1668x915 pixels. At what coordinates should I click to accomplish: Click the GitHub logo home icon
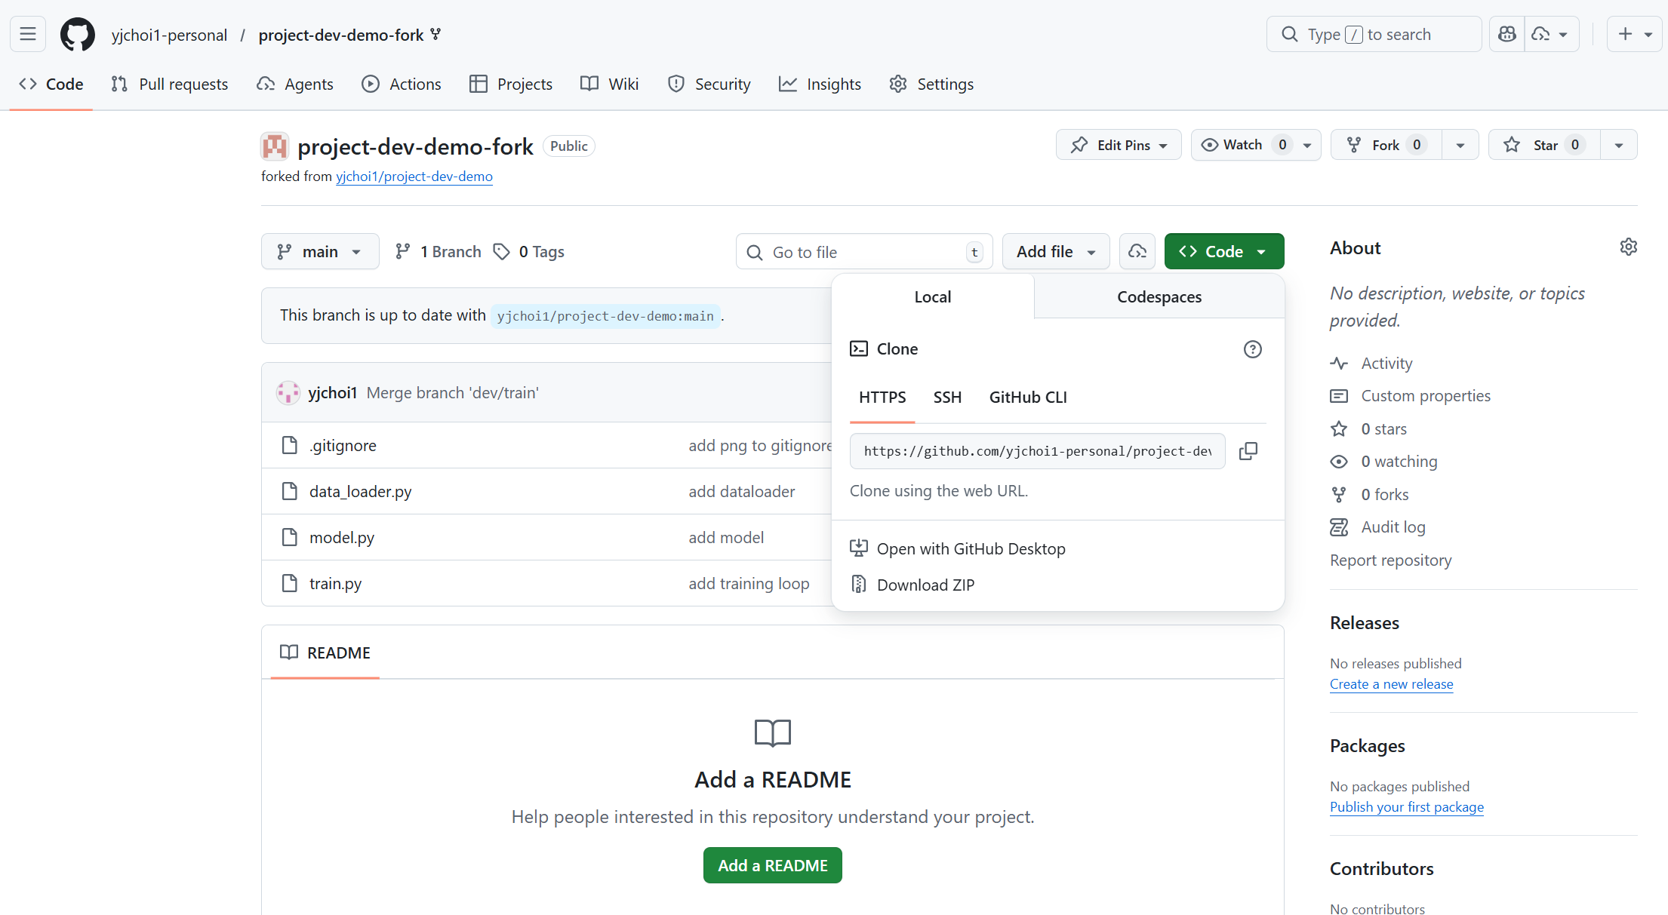click(78, 35)
